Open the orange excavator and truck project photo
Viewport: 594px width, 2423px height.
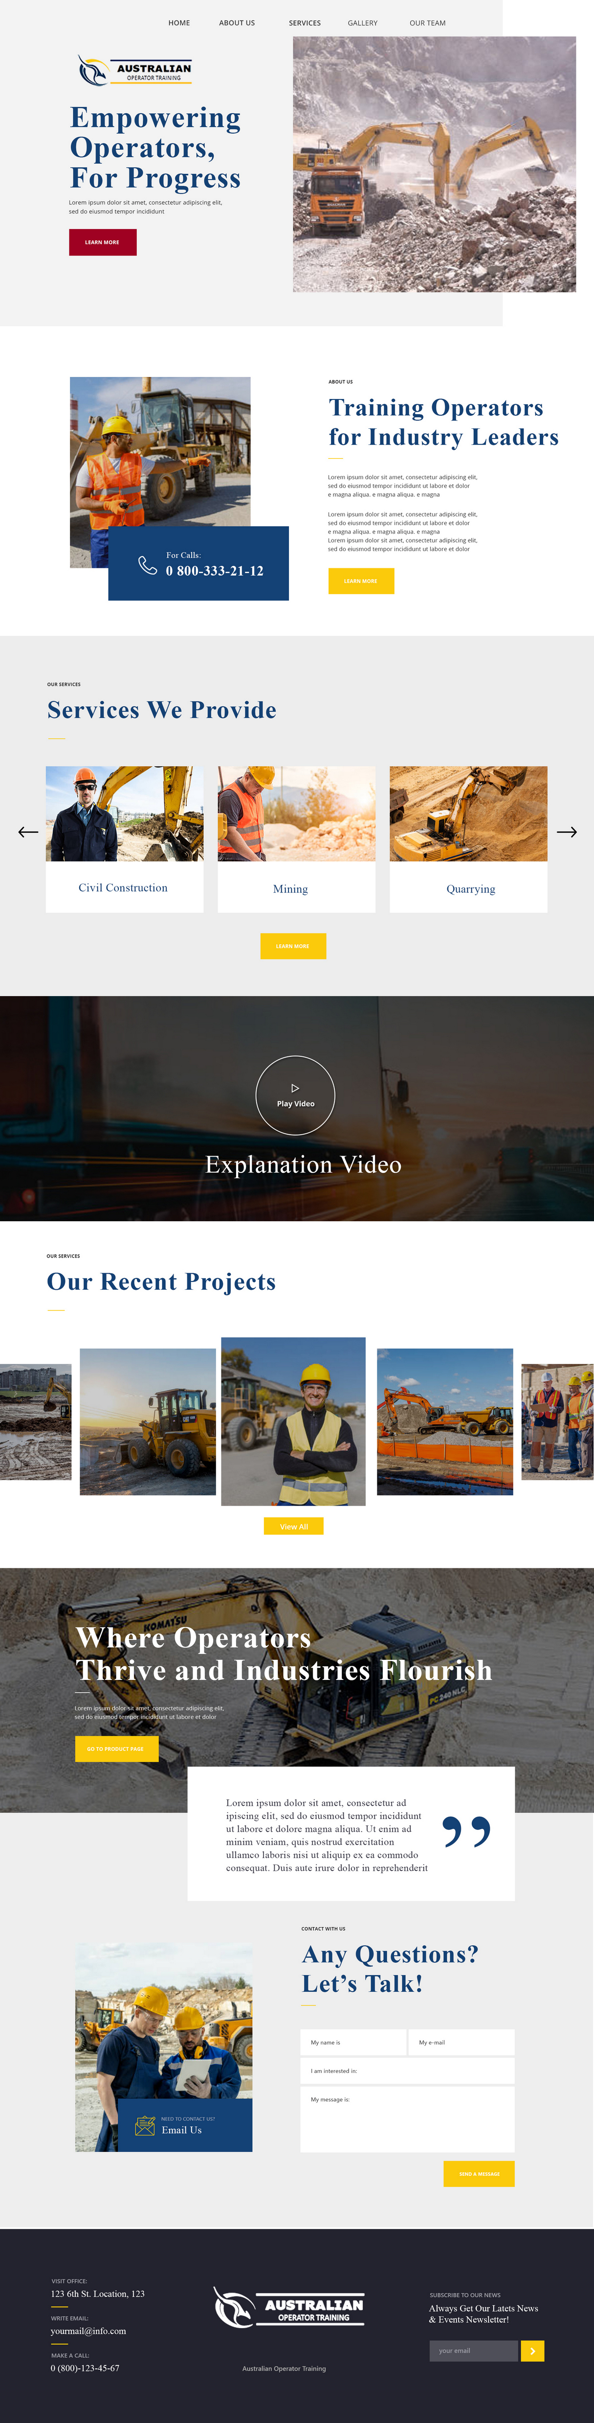click(444, 1421)
